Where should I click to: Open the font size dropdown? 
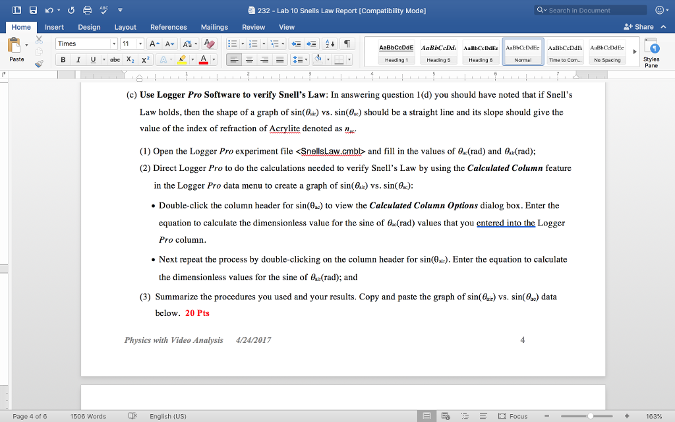(x=140, y=44)
